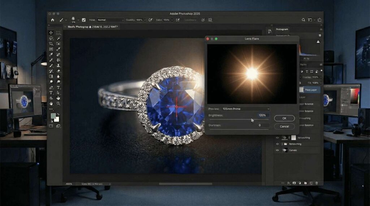This screenshot has width=370, height=206.
Task: Hide the Retooching layer with a mask
Action: [x=277, y=138]
